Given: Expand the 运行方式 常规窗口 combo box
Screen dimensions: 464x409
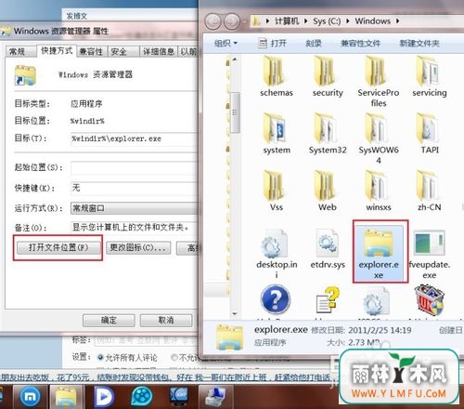Looking at the screenshot, I should [134, 208].
